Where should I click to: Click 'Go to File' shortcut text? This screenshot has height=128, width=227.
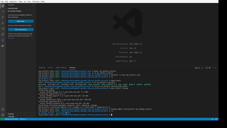pyautogui.click(x=124, y=48)
